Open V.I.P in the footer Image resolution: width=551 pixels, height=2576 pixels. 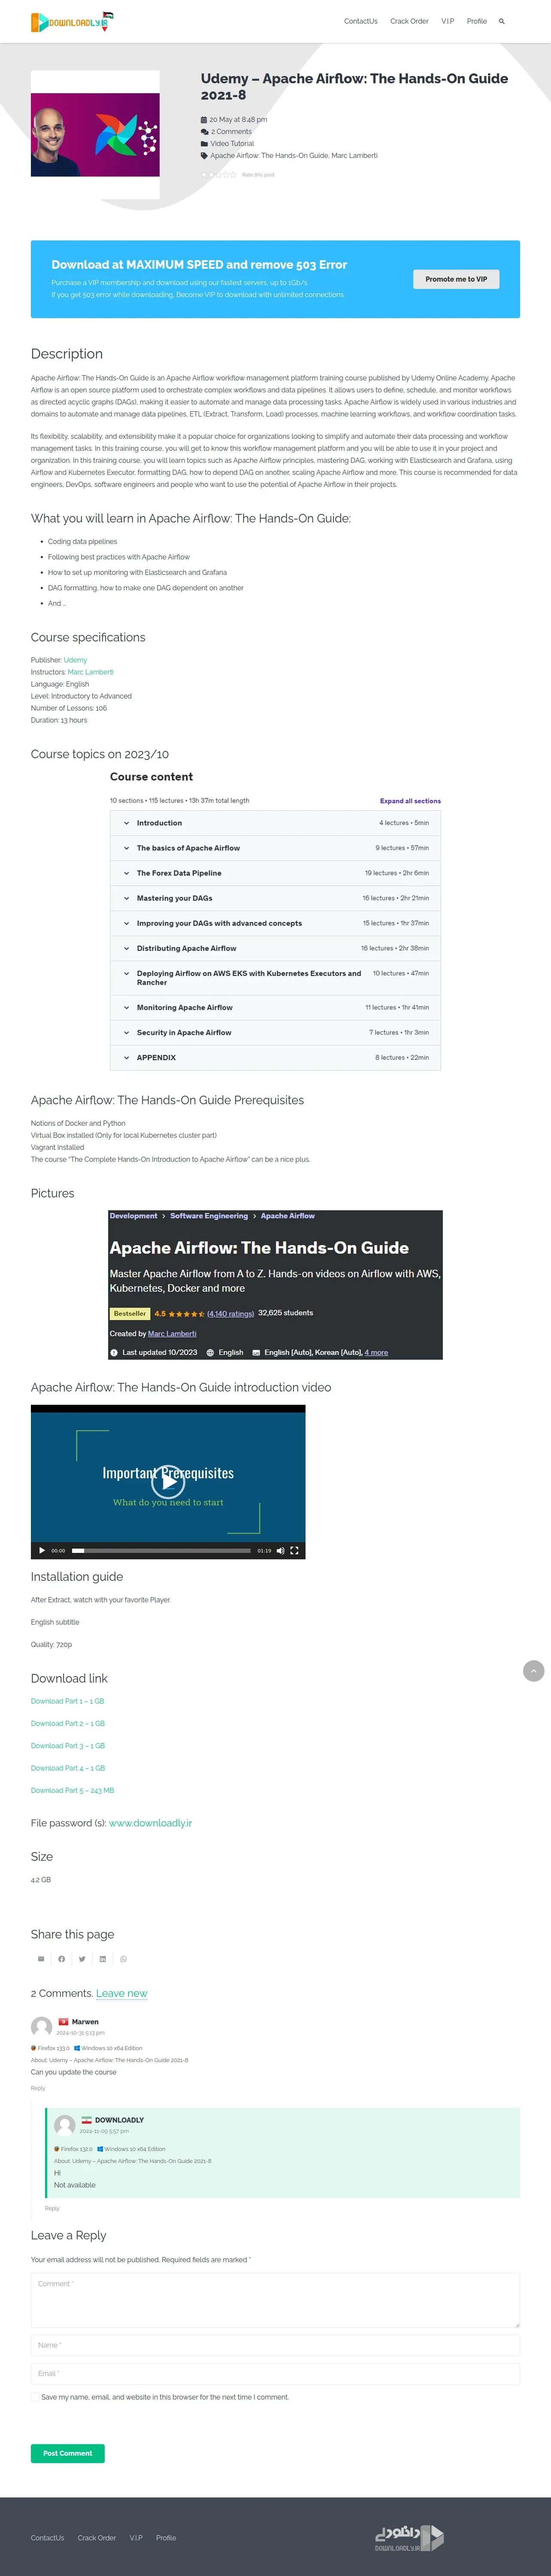click(x=136, y=2538)
